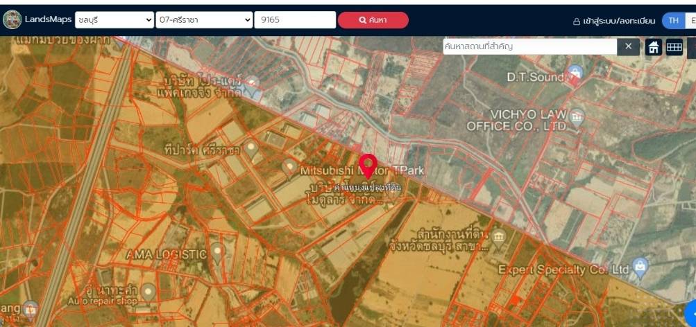
Task: Click Expert Specialty Co. shop marker
Action: click(640, 265)
